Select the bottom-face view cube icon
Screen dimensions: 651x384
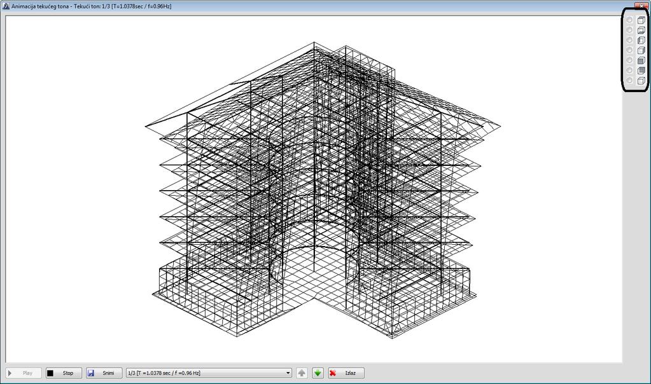pos(641,31)
